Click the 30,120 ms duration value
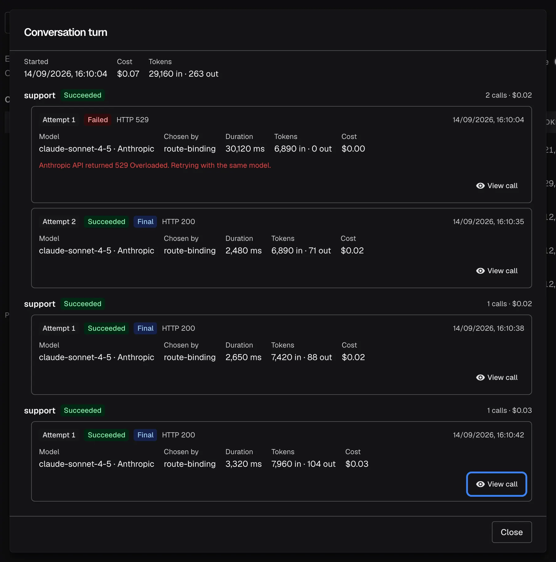The height and width of the screenshot is (562, 556). pyautogui.click(x=245, y=149)
